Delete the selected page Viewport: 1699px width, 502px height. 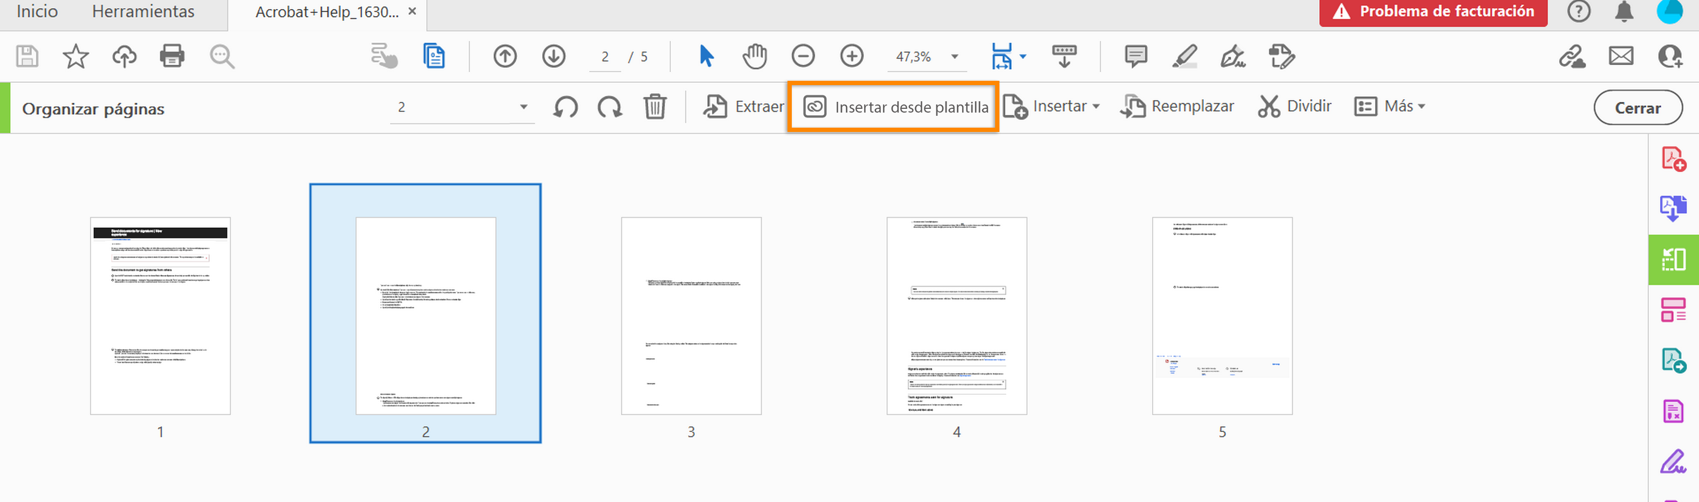(x=655, y=107)
